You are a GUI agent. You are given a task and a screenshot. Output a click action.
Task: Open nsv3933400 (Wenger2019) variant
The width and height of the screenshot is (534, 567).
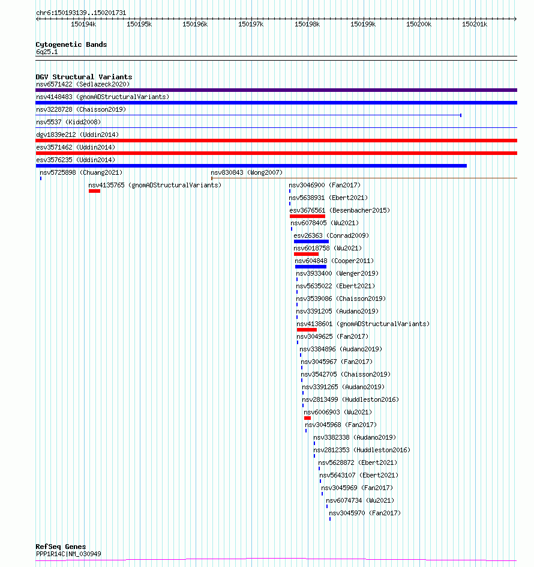(x=337, y=273)
